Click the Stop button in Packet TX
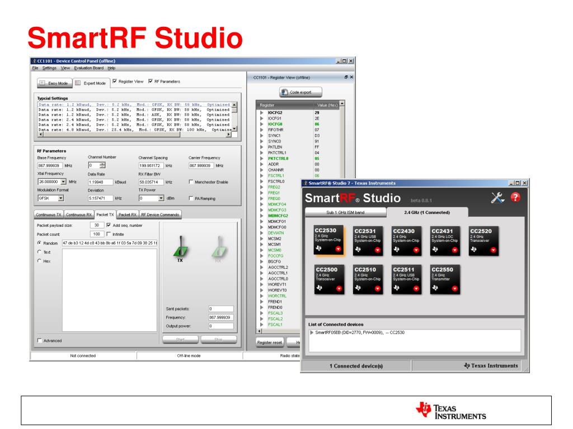573x429 pixels. (x=219, y=340)
